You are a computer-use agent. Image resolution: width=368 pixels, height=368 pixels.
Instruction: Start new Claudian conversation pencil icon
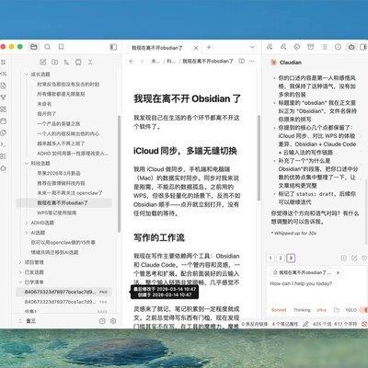point(354,259)
